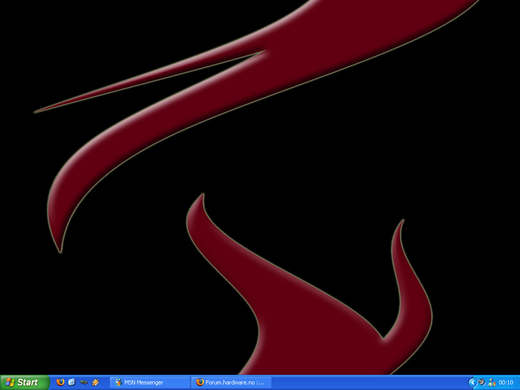Open the MSN Messenger tray icon
Viewport: 520px width, 390px height.
coord(492,382)
